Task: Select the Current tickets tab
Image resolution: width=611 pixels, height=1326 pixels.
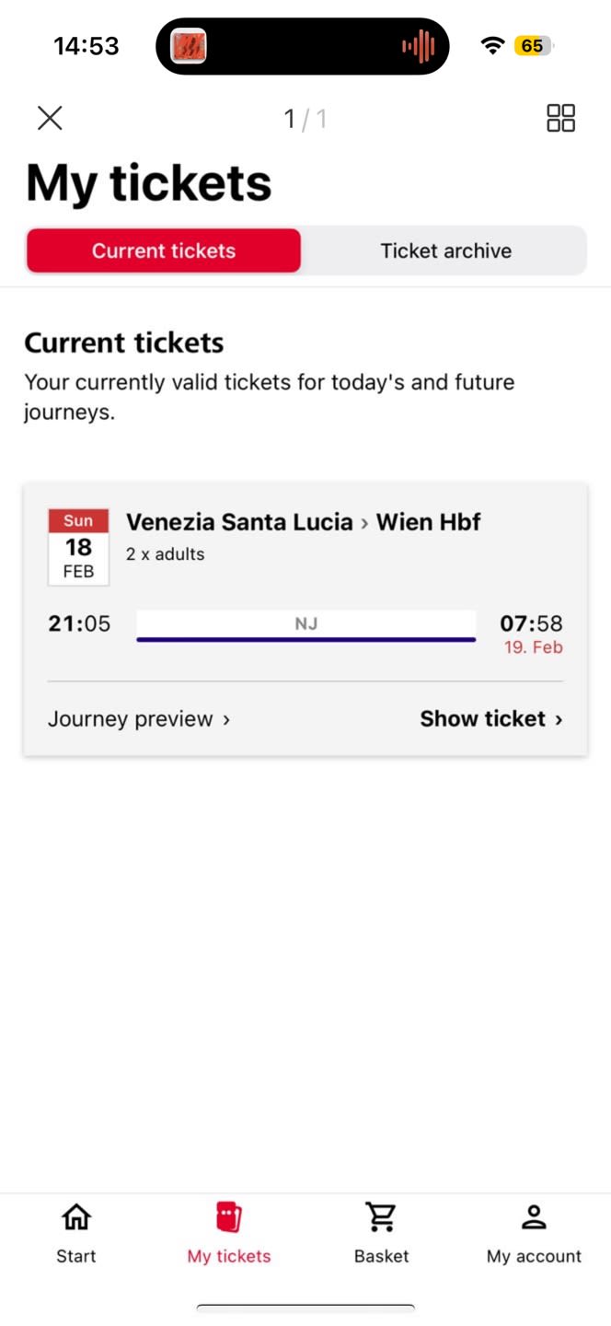Action: (164, 250)
